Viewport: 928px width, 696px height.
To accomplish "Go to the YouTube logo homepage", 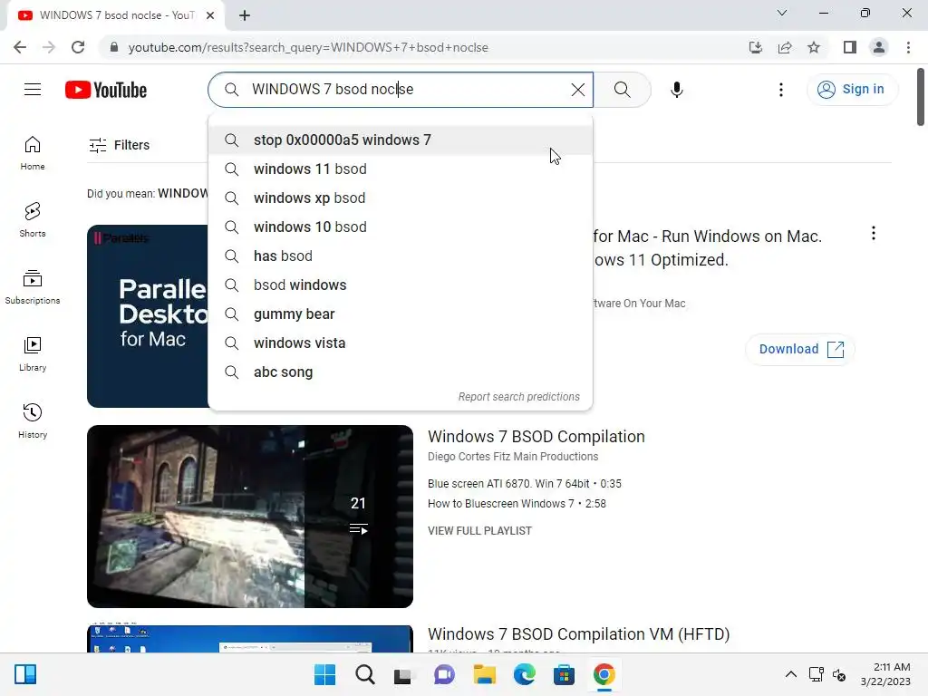I will tap(106, 90).
